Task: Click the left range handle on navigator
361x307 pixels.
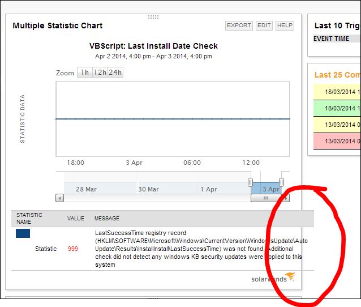Action: click(x=250, y=182)
